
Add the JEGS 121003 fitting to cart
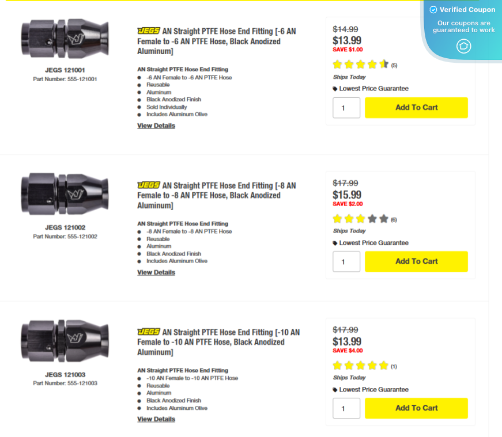[x=416, y=408]
